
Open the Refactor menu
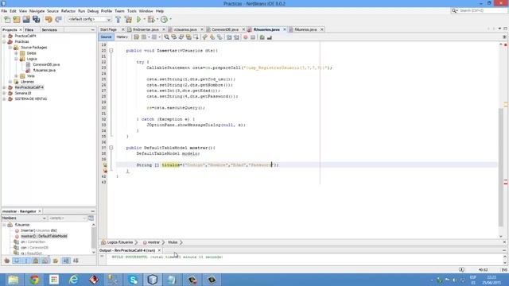tap(68, 11)
